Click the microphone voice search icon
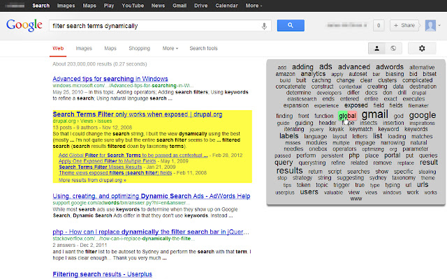The height and width of the screenshot is (279, 447). tap(264, 26)
